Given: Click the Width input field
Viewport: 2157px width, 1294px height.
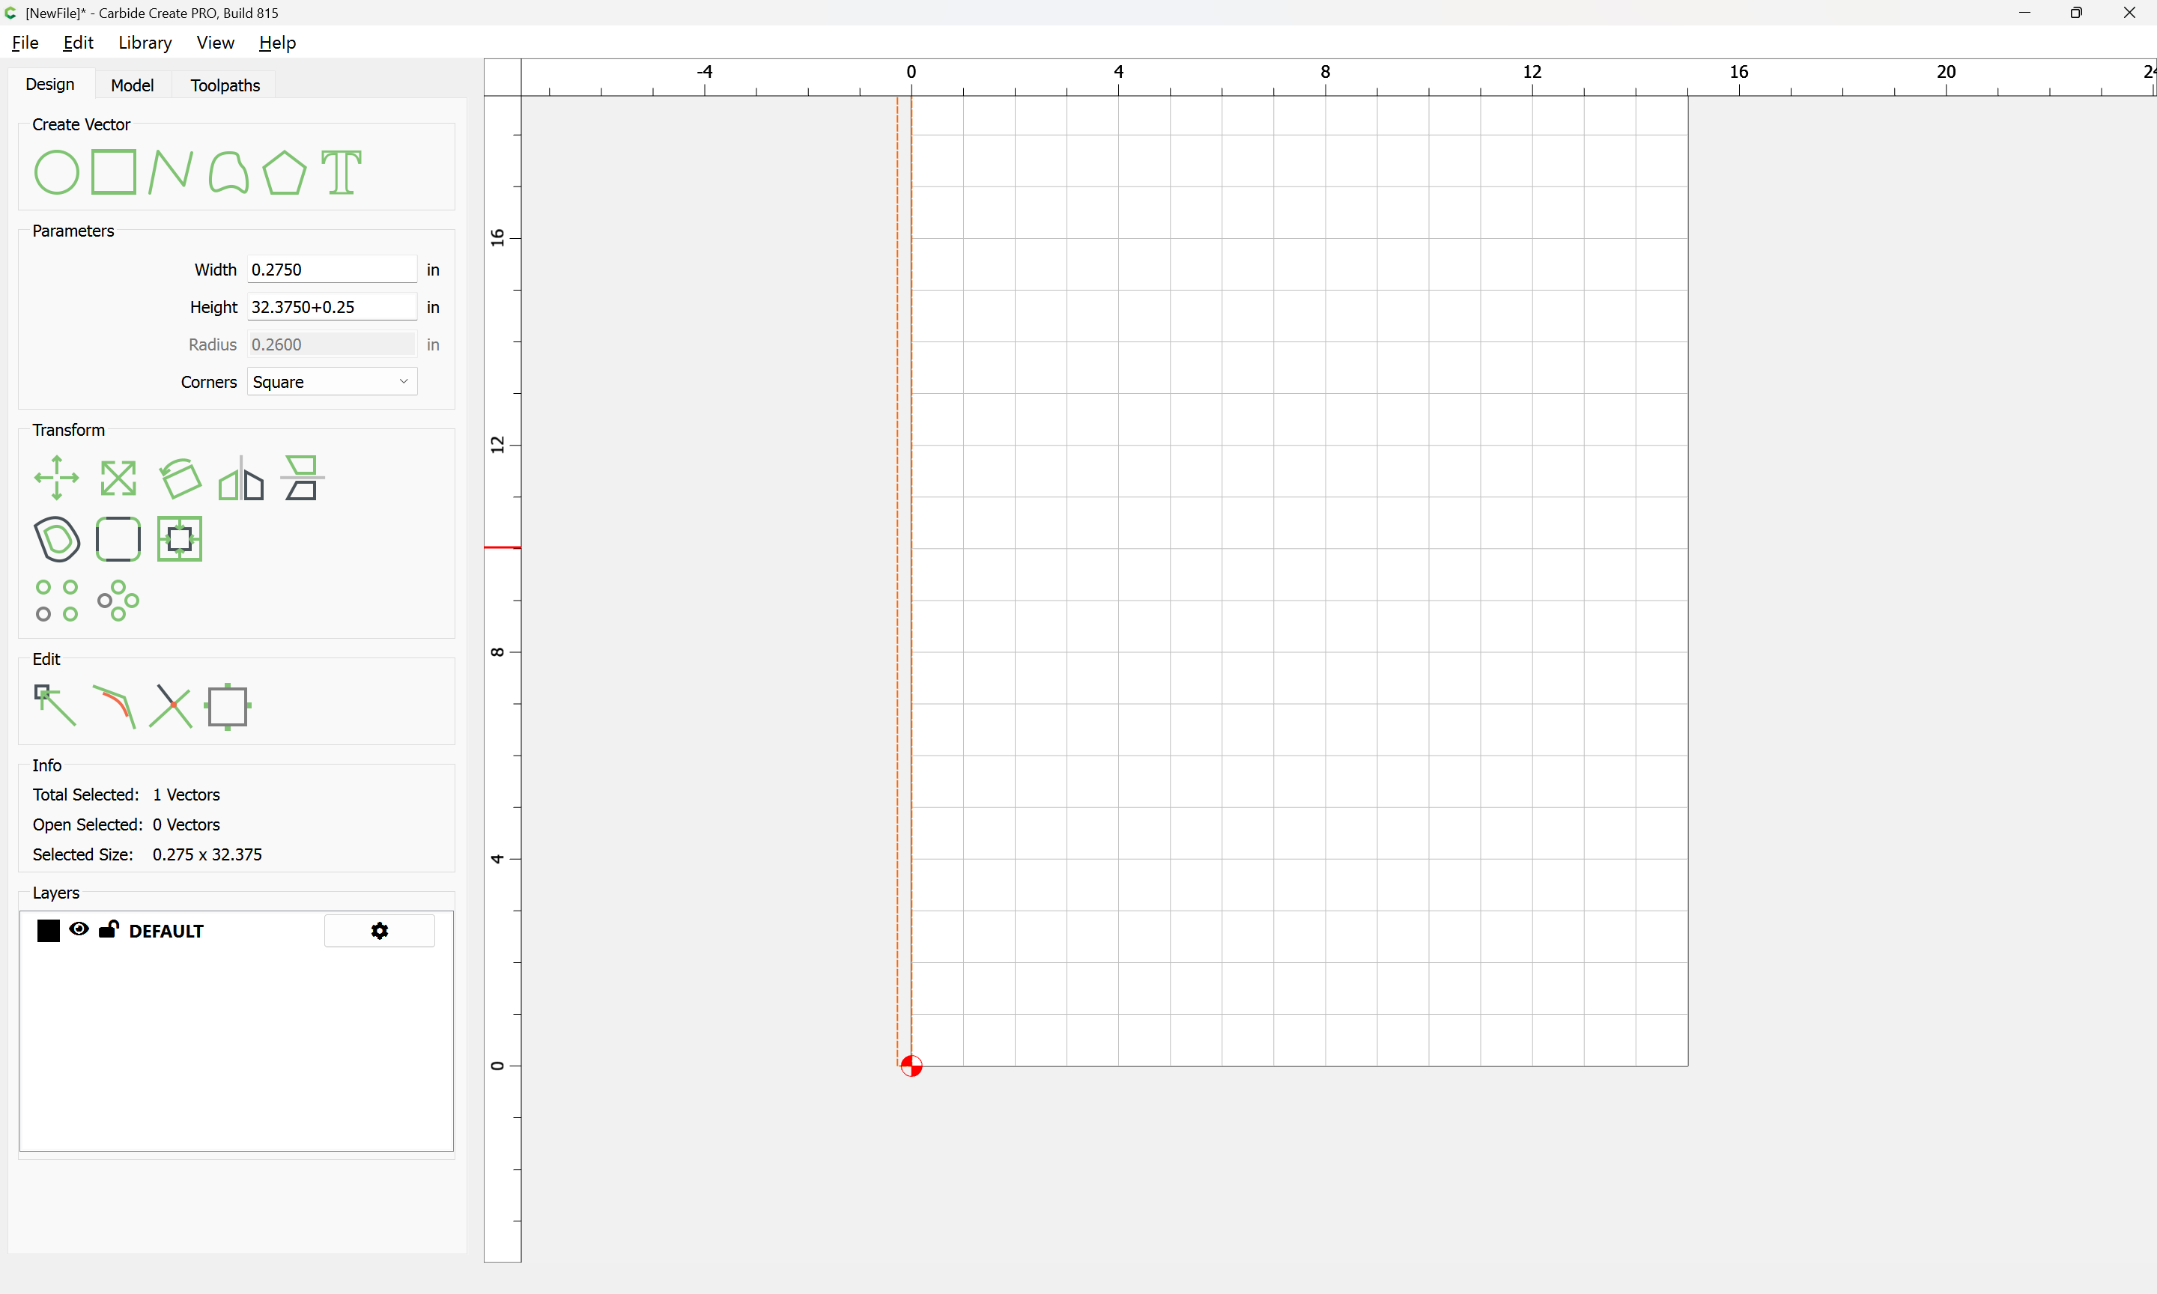Looking at the screenshot, I should coord(333,270).
